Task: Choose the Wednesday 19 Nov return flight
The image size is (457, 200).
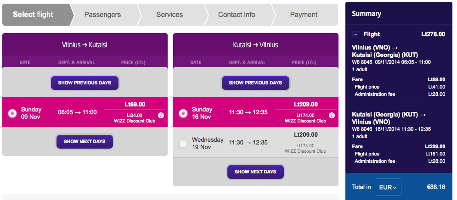Action: coord(183,144)
